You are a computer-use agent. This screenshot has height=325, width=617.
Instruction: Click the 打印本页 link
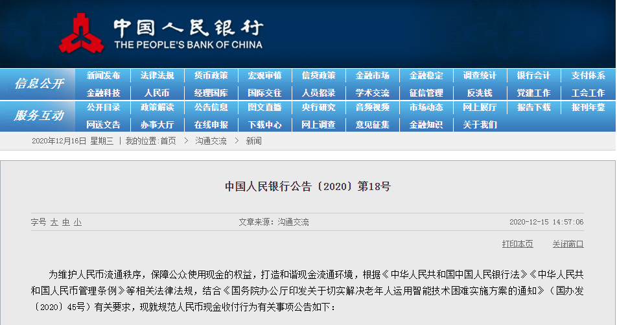pos(517,244)
